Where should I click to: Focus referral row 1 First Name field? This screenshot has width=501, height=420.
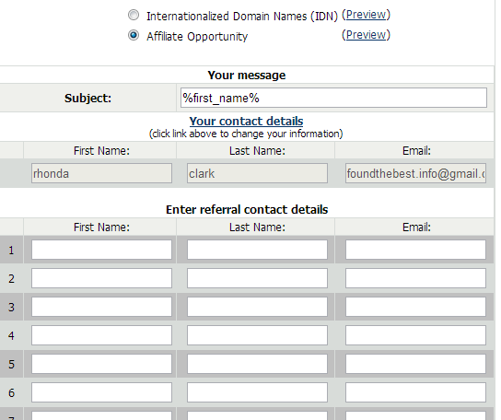[101, 250]
